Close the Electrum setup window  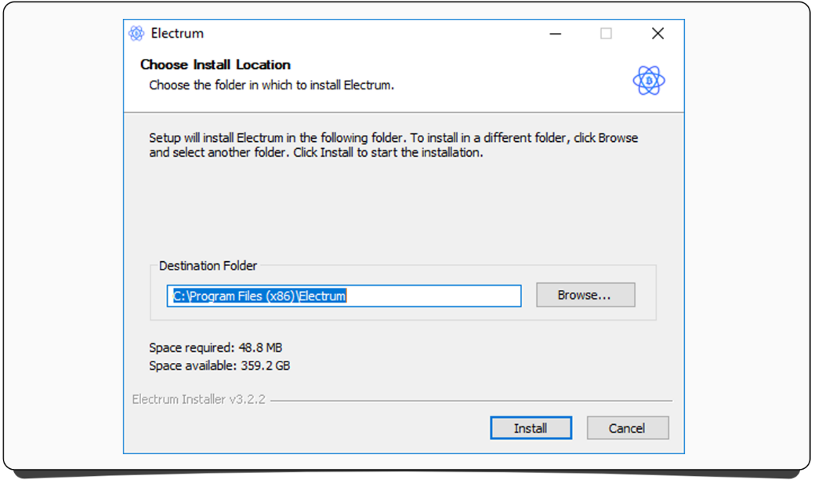click(657, 34)
